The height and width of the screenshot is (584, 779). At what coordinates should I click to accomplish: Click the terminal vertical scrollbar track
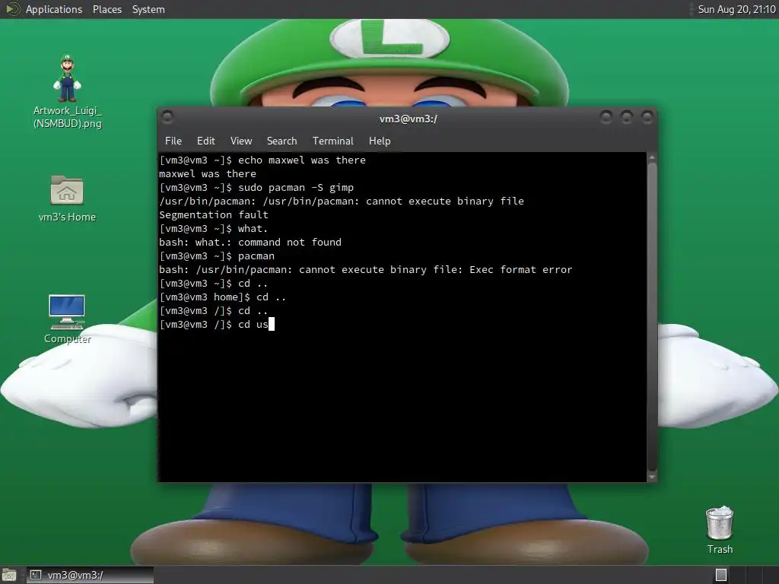(652, 317)
